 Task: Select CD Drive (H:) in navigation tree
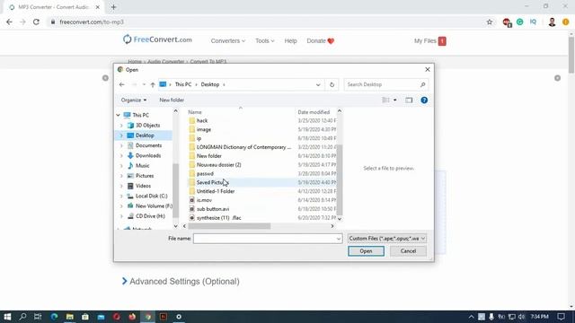150,216
